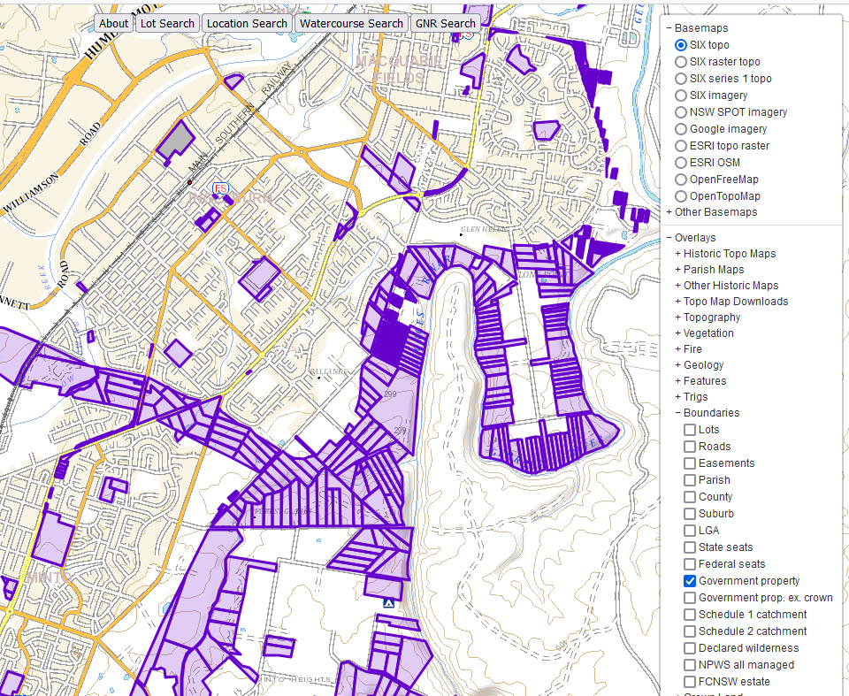Click the FS fire station map icon

tap(220, 188)
